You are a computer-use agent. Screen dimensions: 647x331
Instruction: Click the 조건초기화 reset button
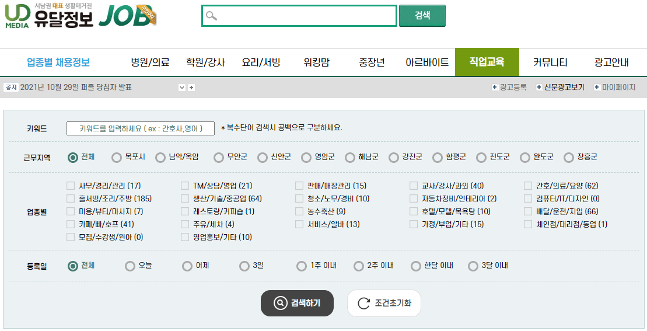coord(384,303)
